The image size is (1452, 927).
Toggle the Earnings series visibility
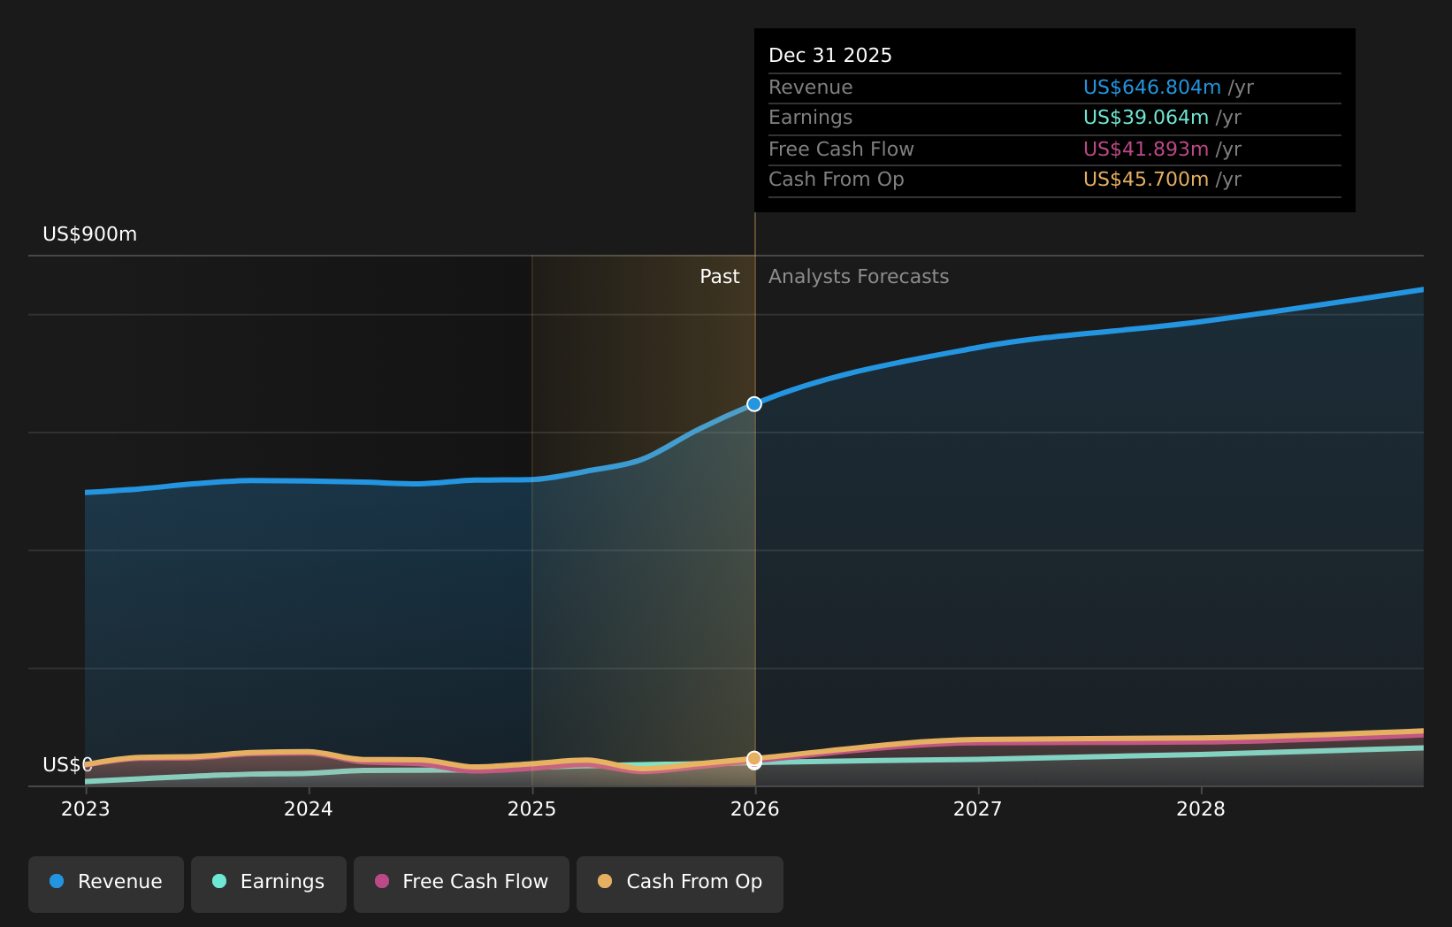(x=268, y=882)
